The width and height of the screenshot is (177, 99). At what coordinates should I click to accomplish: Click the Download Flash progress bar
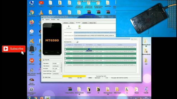tap(101, 76)
